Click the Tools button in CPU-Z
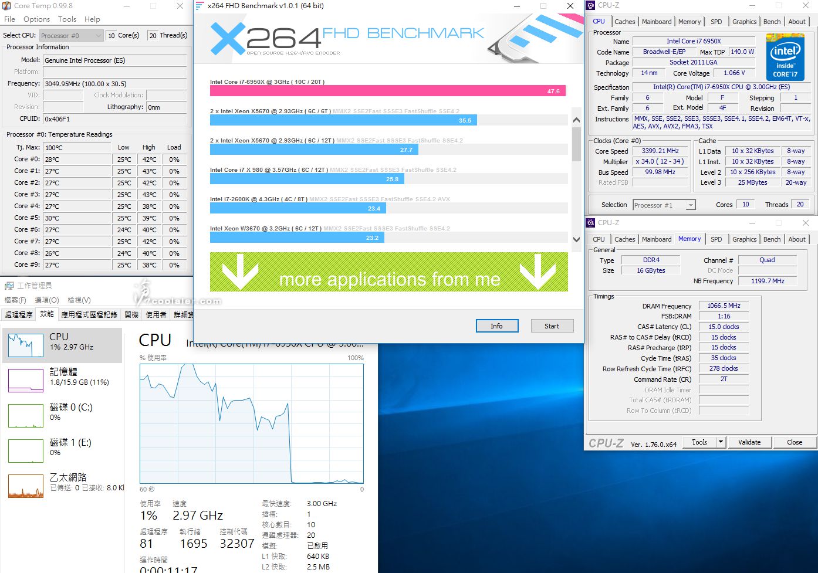This screenshot has height=573, width=818. 700,442
